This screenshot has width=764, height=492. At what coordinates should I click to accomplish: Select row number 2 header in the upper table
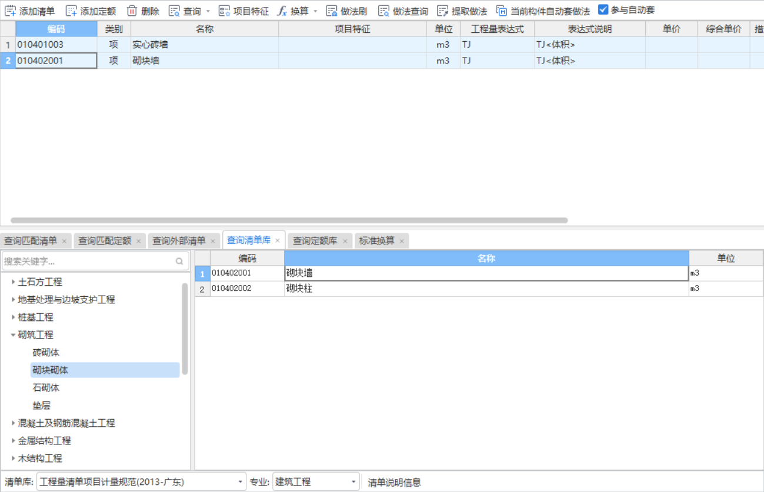(x=8, y=61)
